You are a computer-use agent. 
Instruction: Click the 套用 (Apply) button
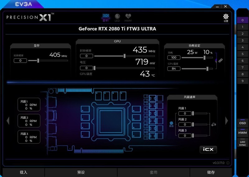153,172
